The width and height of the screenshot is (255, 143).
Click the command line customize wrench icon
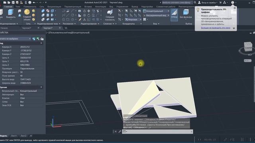click(x=120, y=131)
